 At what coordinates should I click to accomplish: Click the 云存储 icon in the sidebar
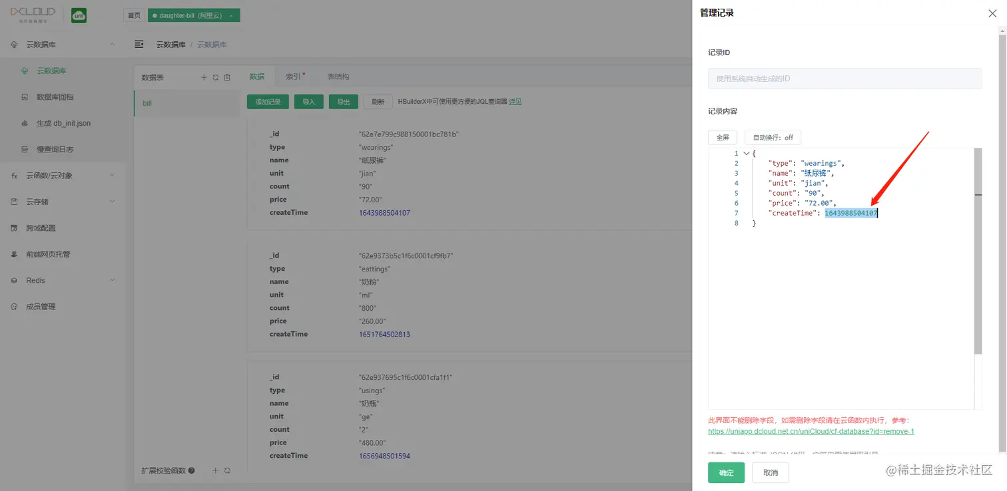pos(14,202)
